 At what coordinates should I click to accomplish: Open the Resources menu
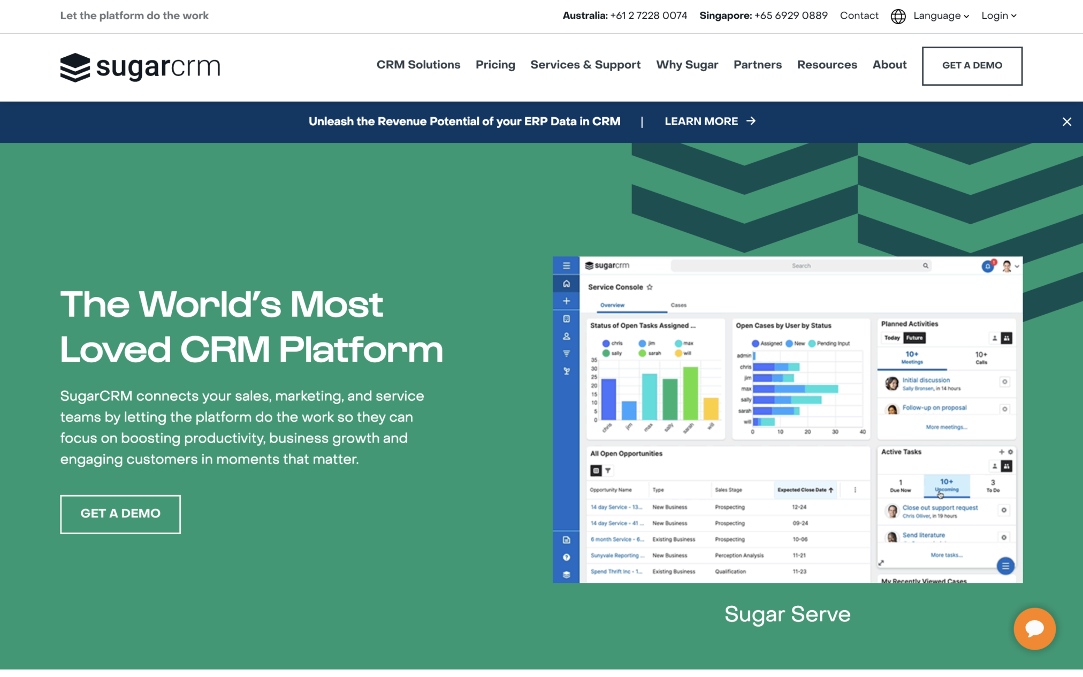tap(827, 65)
